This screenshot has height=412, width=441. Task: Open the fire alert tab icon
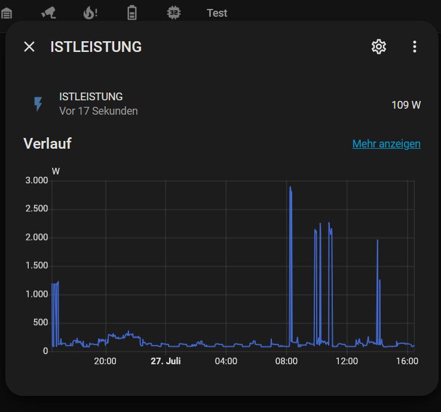(x=90, y=13)
